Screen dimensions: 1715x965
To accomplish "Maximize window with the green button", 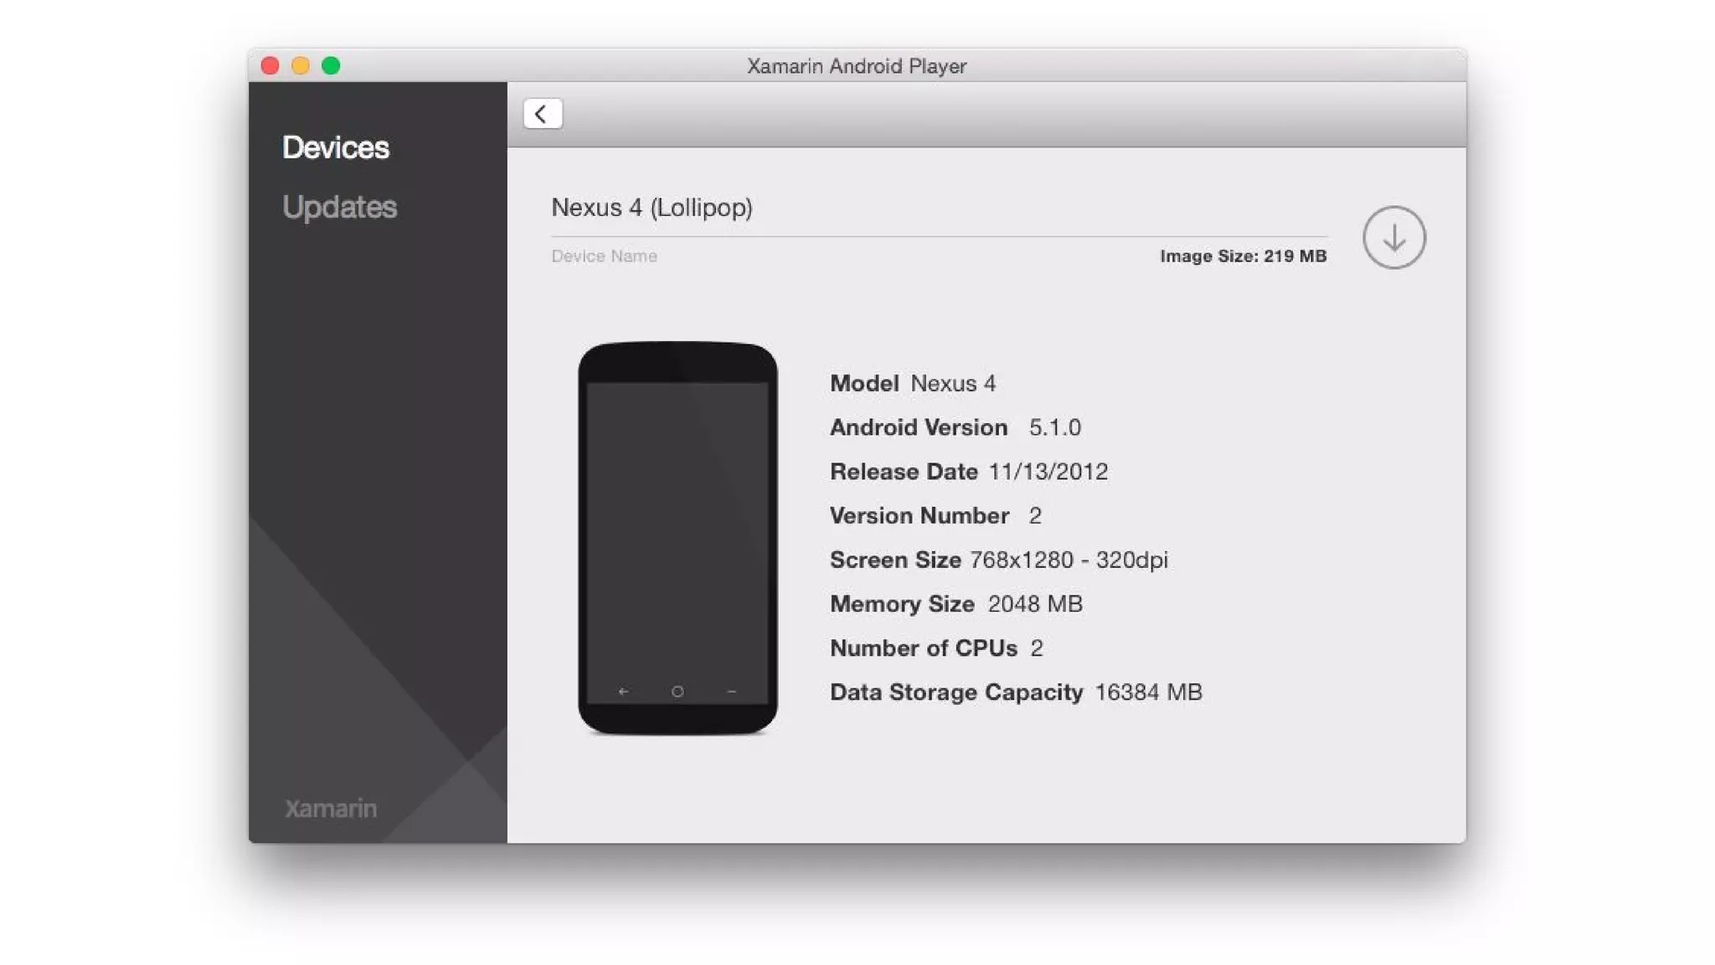I will (x=331, y=65).
